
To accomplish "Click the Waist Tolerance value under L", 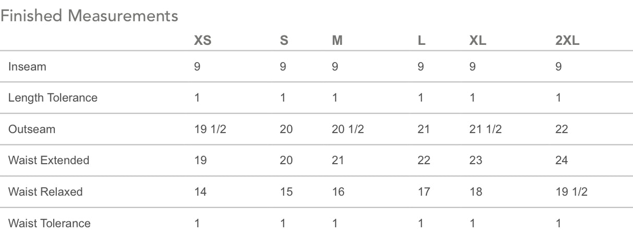I will pyautogui.click(x=421, y=223).
